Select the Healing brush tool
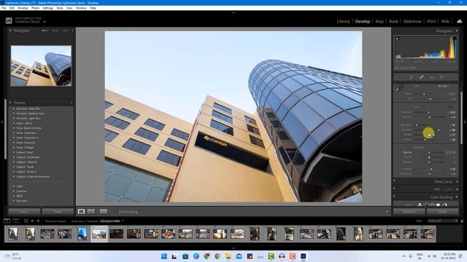 [422, 77]
